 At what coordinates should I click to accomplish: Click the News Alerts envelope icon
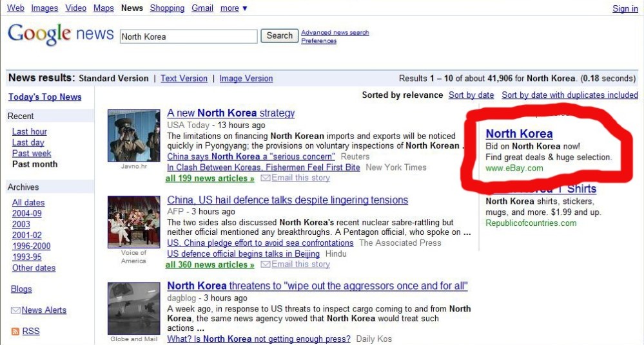[x=15, y=310]
